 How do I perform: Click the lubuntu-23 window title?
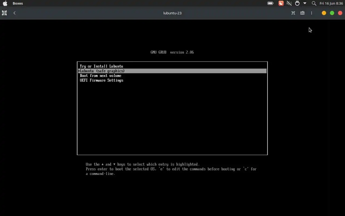coord(172,13)
